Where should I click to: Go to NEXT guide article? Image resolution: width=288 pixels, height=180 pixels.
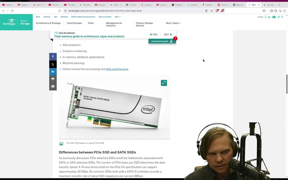168,34
